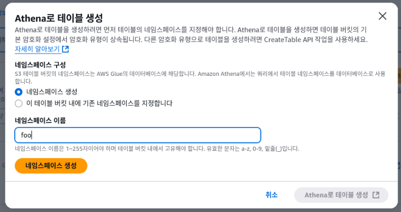401x212 pixels.
Task: Click the 네임스페이스 구성 section heading
Action: [x=41, y=65]
